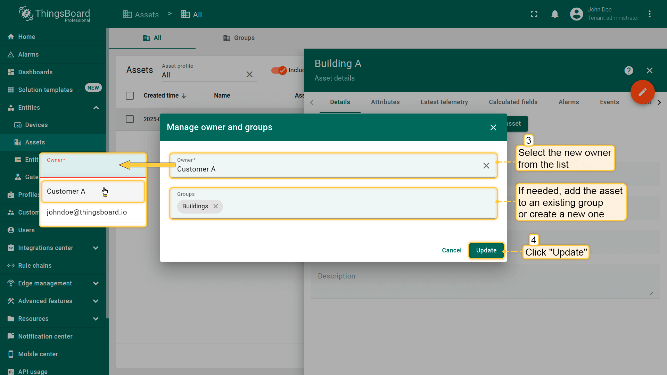Open Dashboards in the sidebar
This screenshot has height=375, width=667.
(x=35, y=72)
